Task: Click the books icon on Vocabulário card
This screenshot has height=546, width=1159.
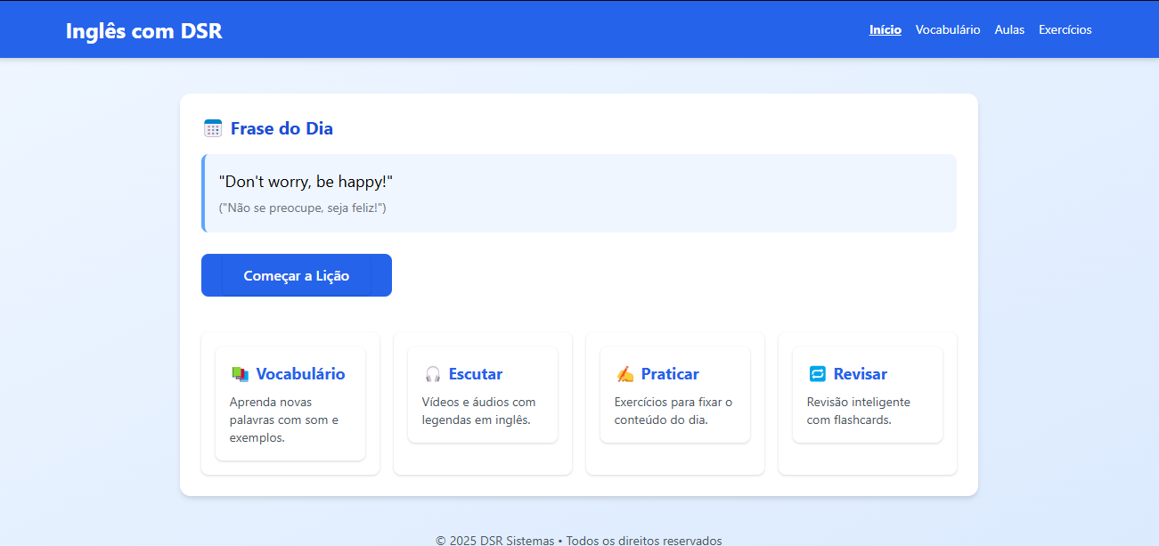Action: [240, 374]
